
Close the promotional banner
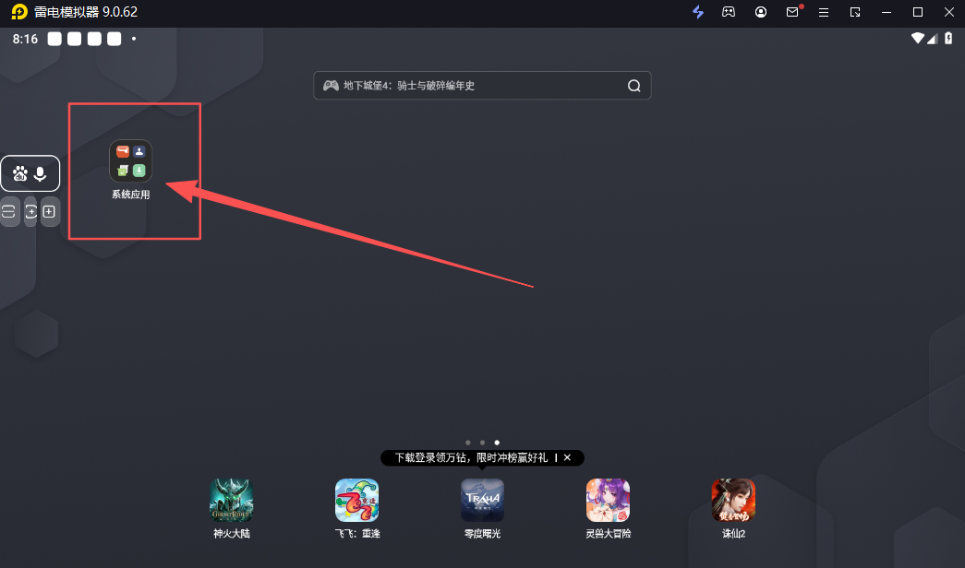click(567, 457)
